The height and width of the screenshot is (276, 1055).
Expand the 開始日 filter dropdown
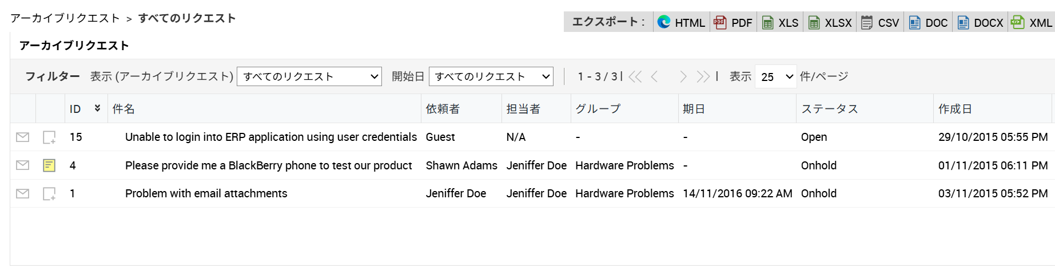pos(491,76)
